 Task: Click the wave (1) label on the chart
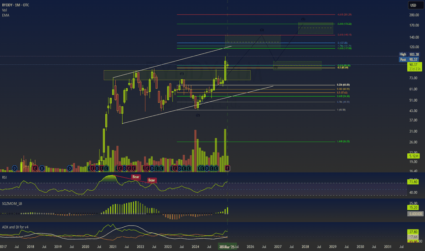pyautogui.click(x=182, y=73)
